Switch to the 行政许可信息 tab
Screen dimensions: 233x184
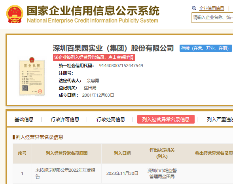[65, 119]
